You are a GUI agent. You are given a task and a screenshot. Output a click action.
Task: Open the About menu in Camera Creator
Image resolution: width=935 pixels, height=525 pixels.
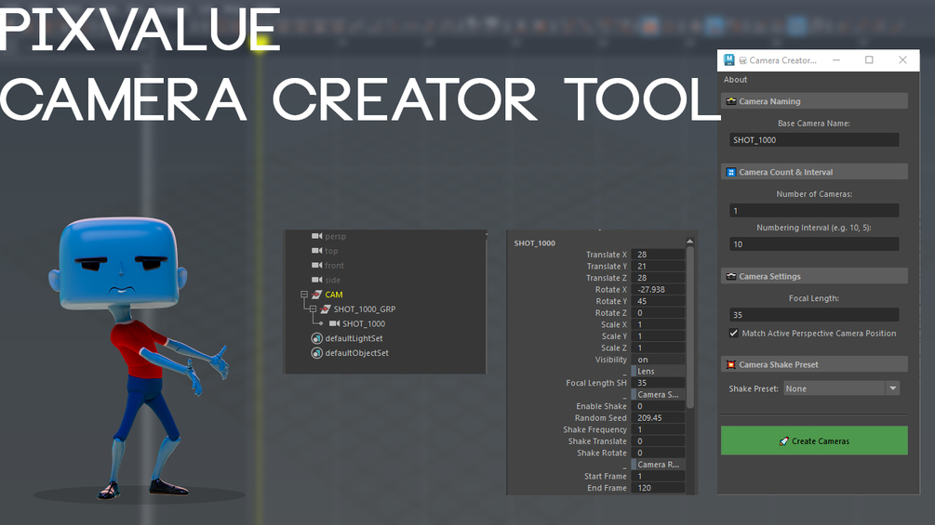(x=735, y=80)
